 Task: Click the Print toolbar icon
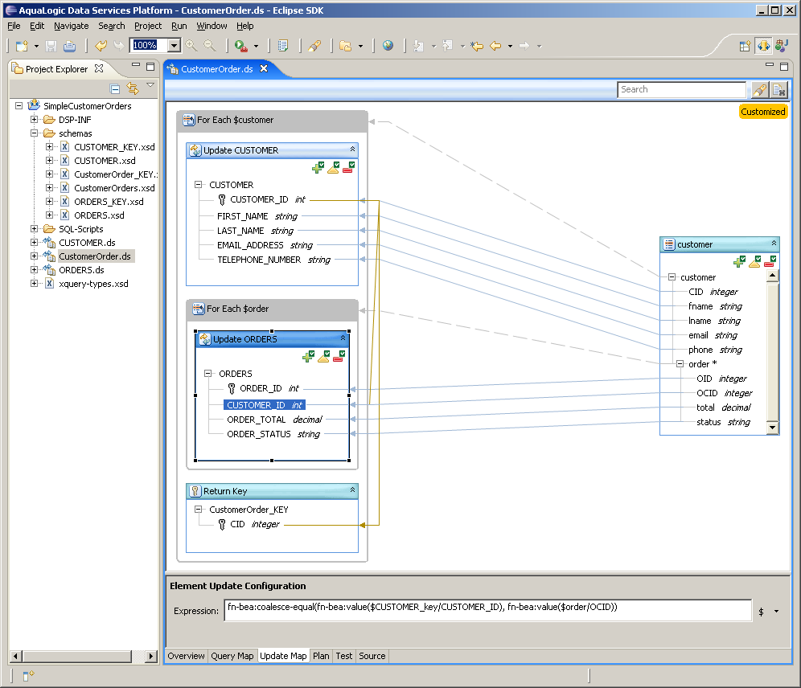pyautogui.click(x=69, y=46)
